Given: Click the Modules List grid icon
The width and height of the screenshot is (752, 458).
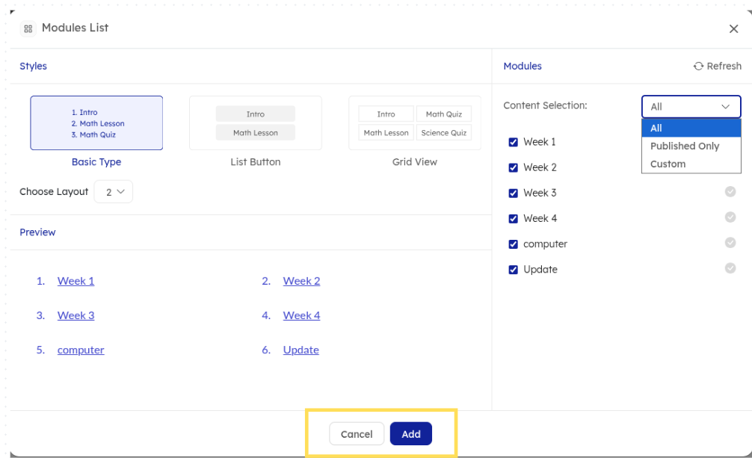Looking at the screenshot, I should tap(28, 28).
